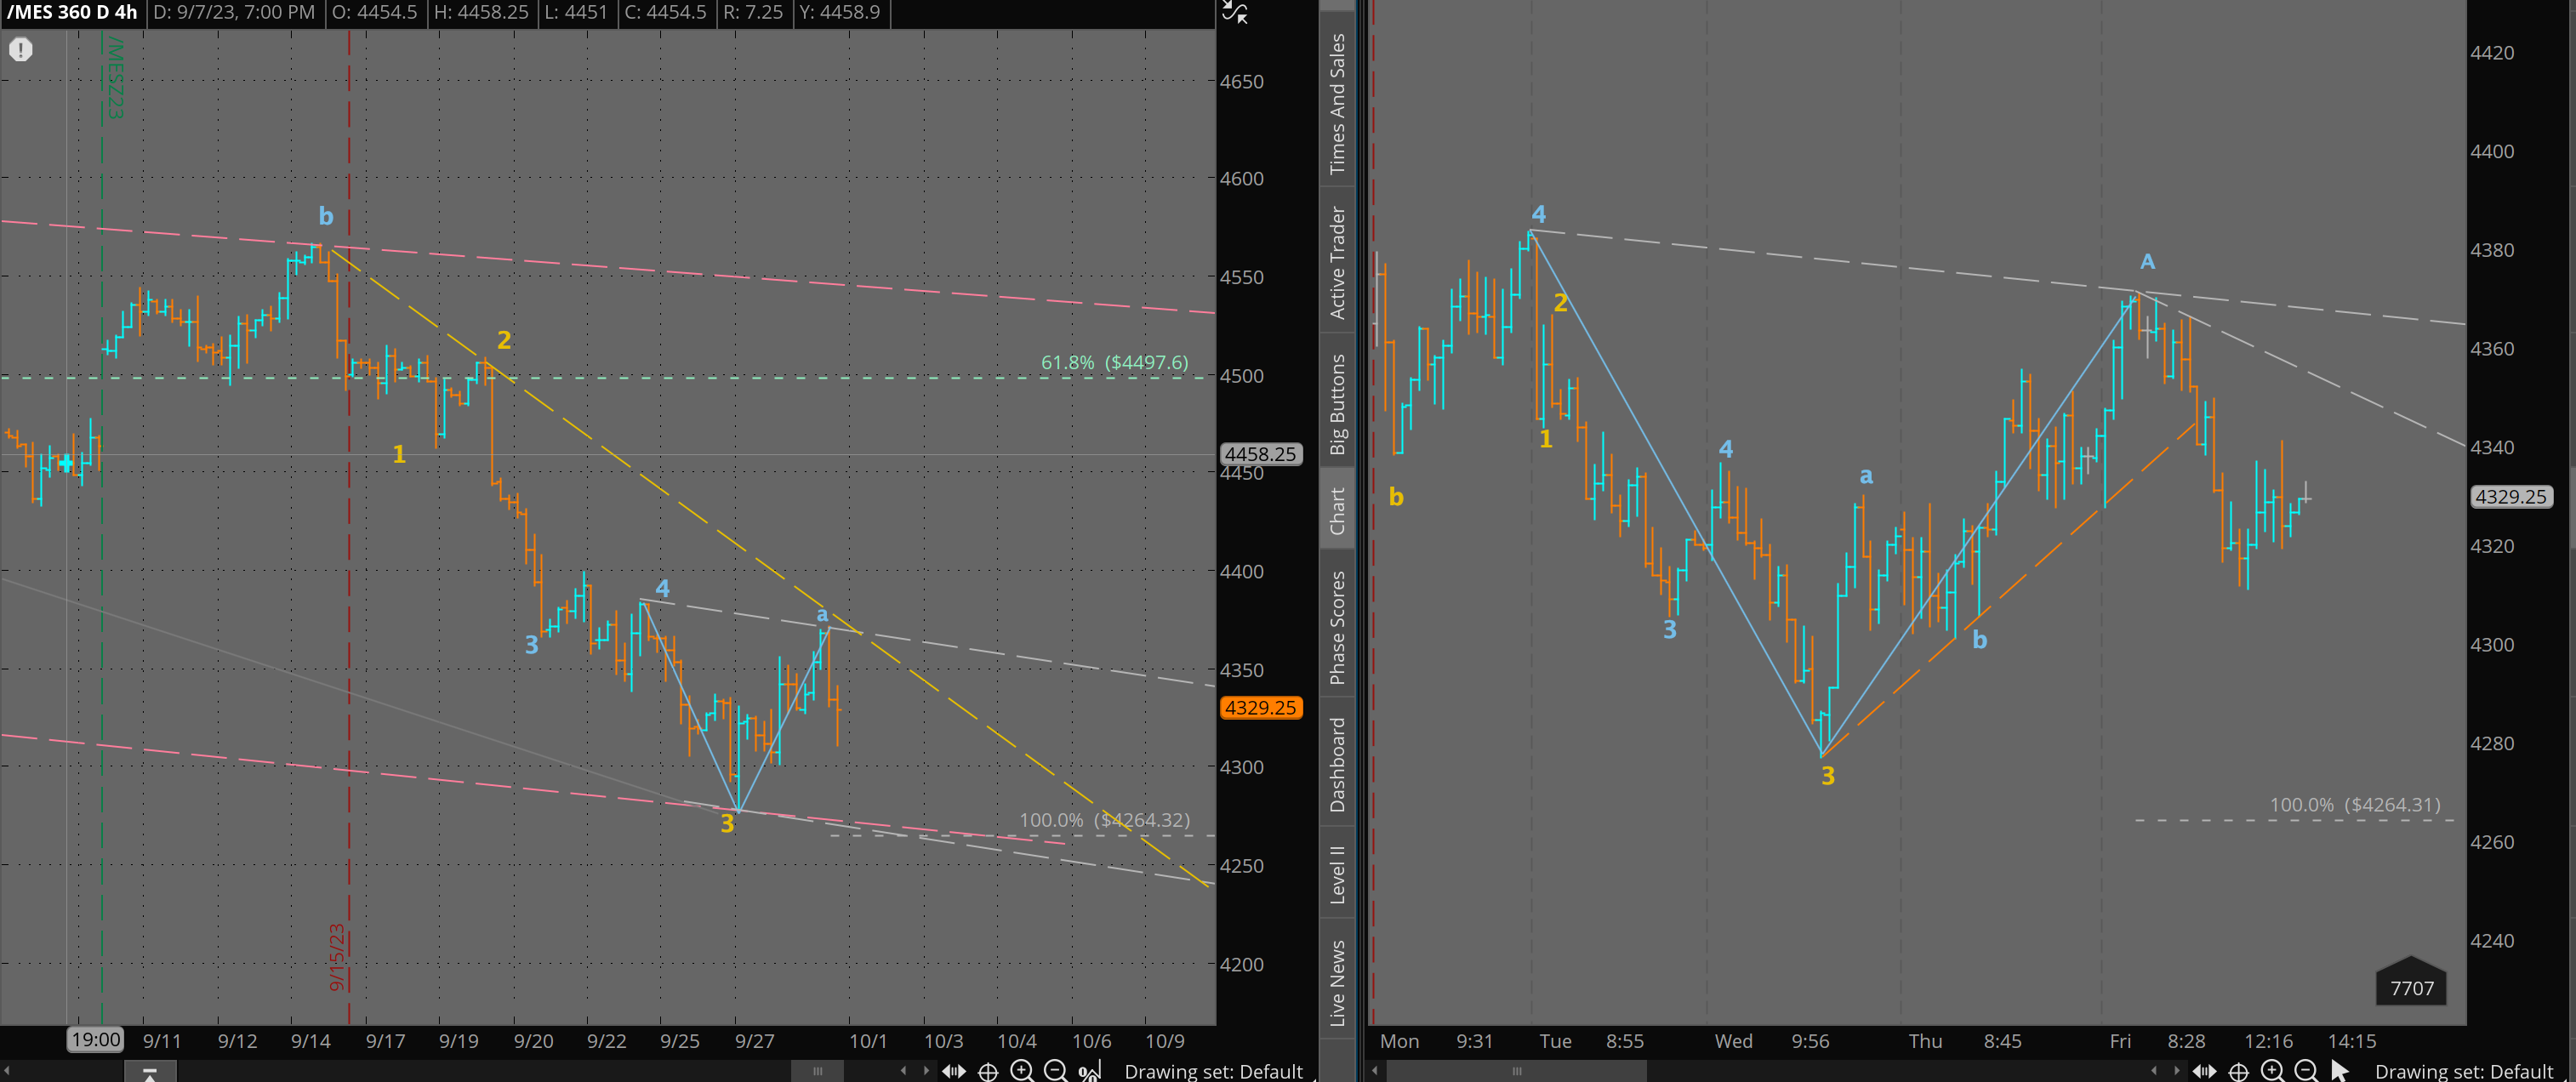
Task: Click the 61.8% ($4497.6) Fibonacci label
Action: (1115, 362)
